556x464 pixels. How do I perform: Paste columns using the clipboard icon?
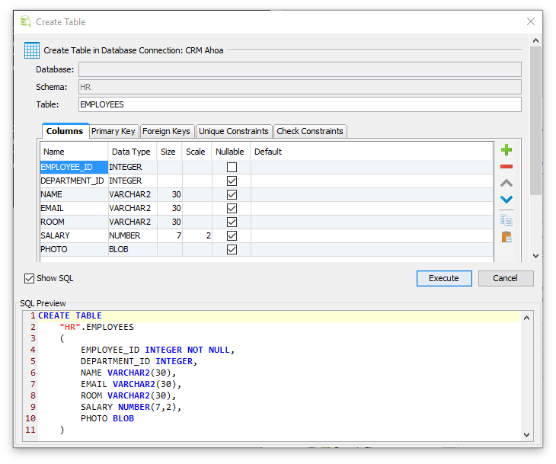point(506,237)
